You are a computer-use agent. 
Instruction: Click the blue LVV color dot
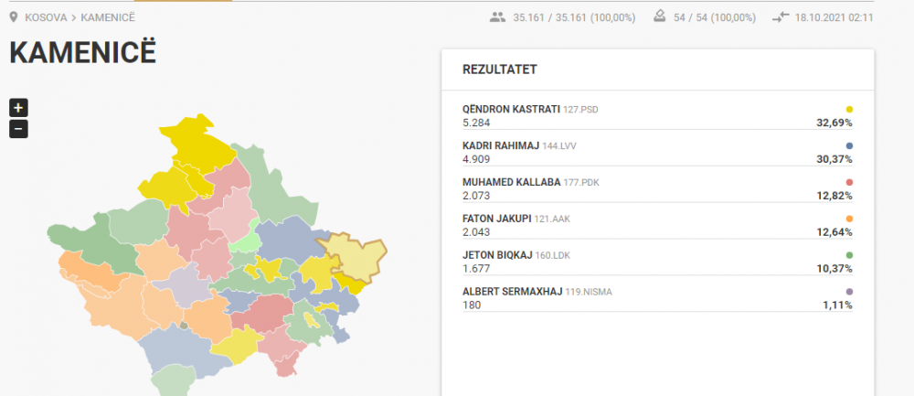(849, 145)
